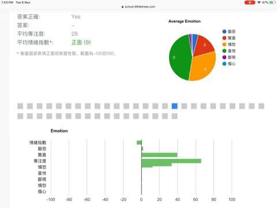Image resolution: width=277 pixels, height=208 pixels.
Task: Click the '答案正確:' label
Action: (28, 17)
